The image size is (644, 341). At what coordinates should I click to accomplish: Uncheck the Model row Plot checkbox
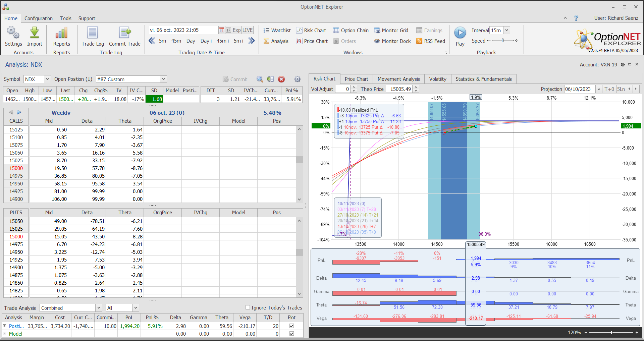click(x=291, y=334)
